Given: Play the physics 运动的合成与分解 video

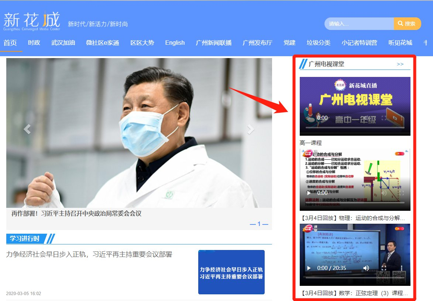Looking at the screenshot, I should [x=309, y=193].
